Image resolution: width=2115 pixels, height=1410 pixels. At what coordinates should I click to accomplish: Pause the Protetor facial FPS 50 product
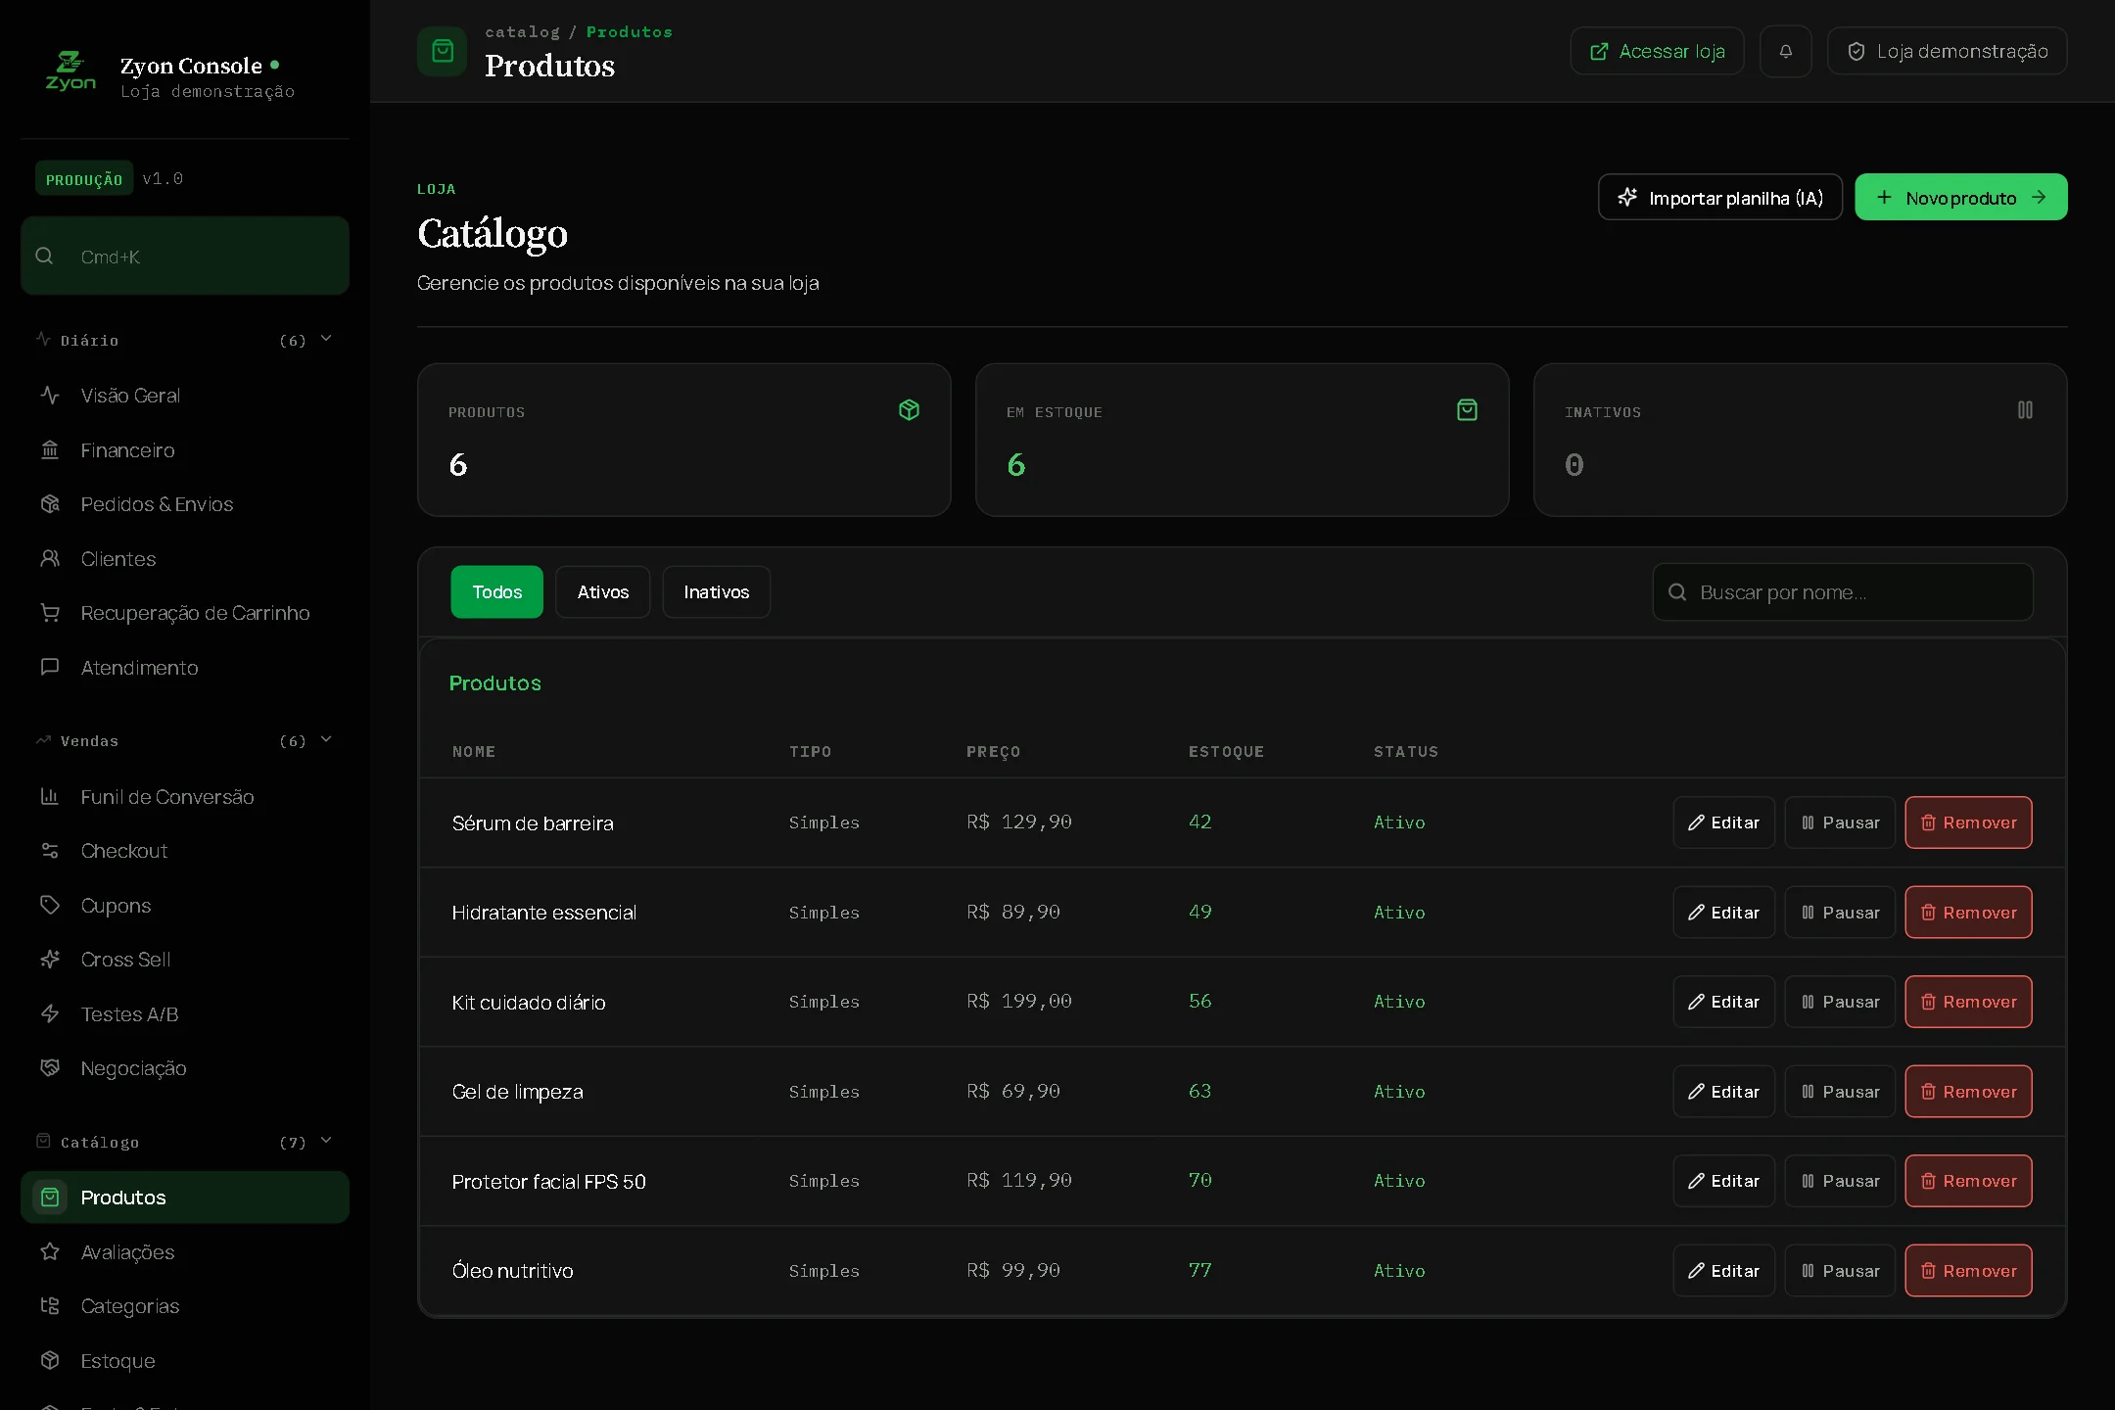(1840, 1181)
